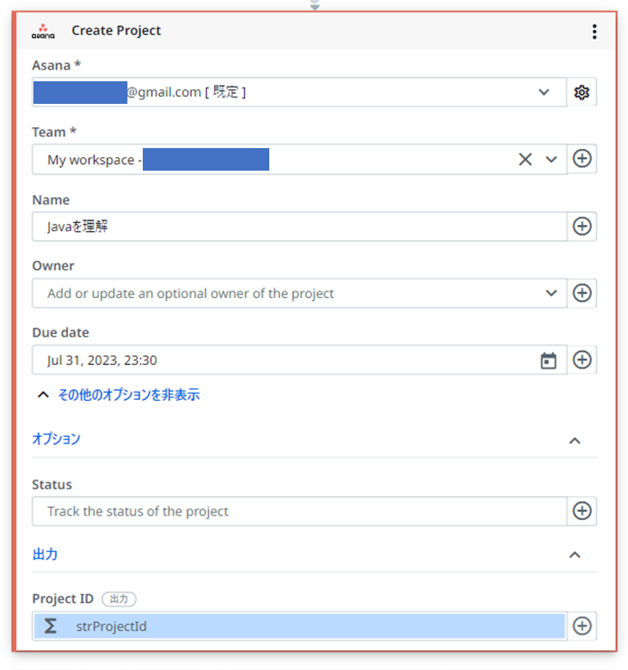Click the Team field showing My workspace

(300, 160)
